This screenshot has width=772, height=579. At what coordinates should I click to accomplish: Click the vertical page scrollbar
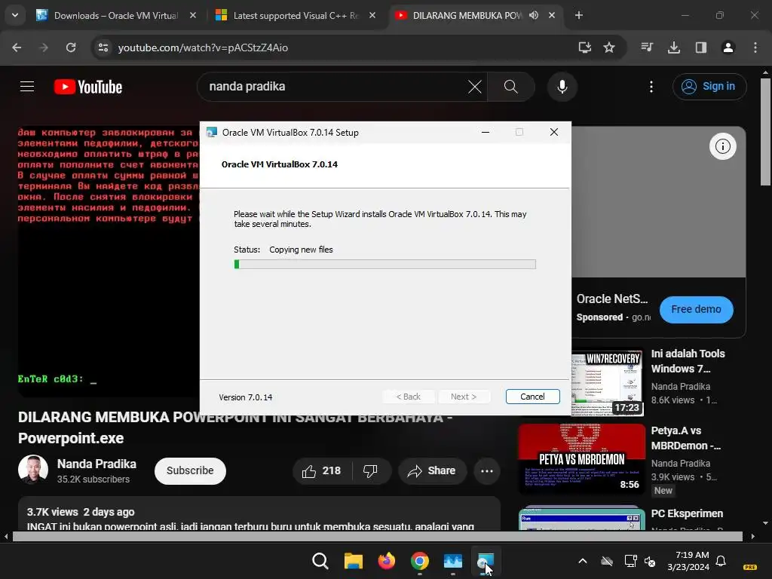click(765, 130)
